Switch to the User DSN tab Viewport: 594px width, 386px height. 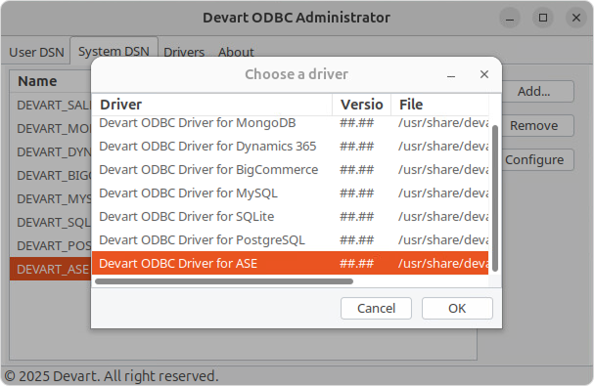pyautogui.click(x=36, y=52)
